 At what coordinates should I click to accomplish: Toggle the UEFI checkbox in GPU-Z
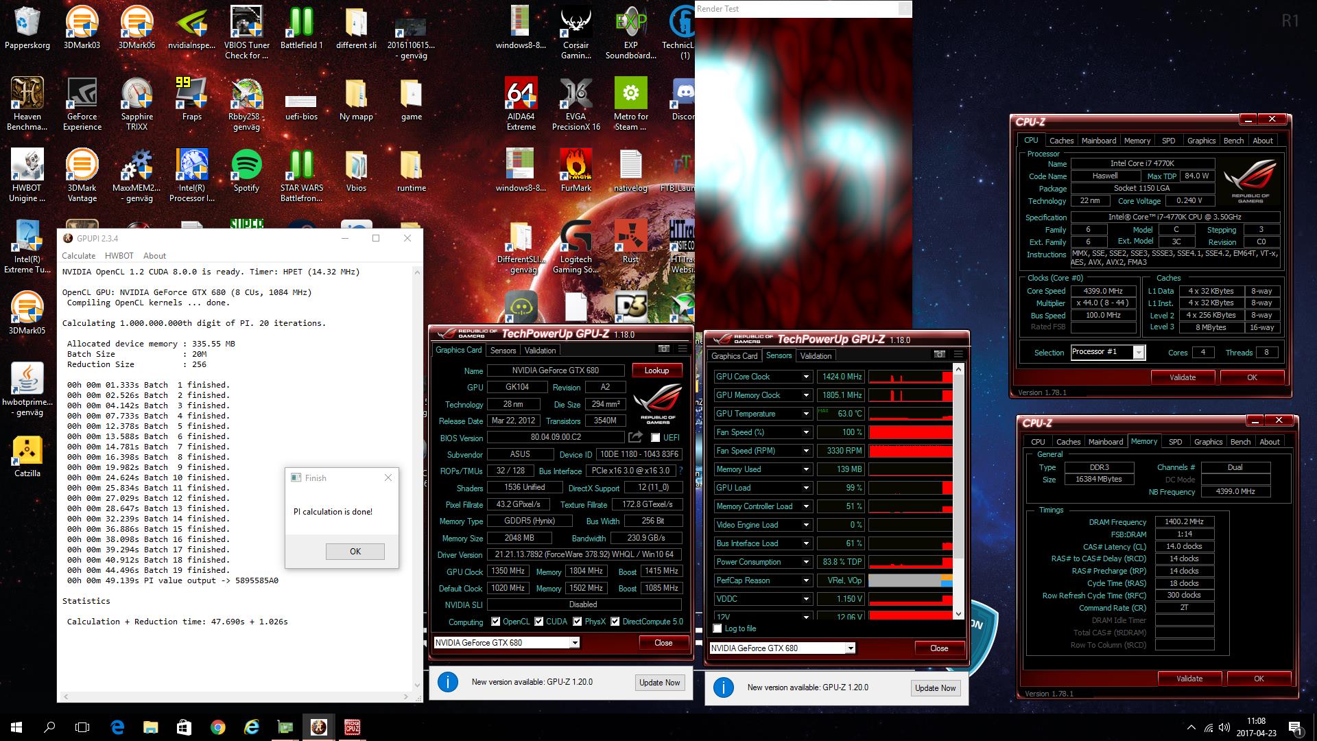tap(655, 438)
